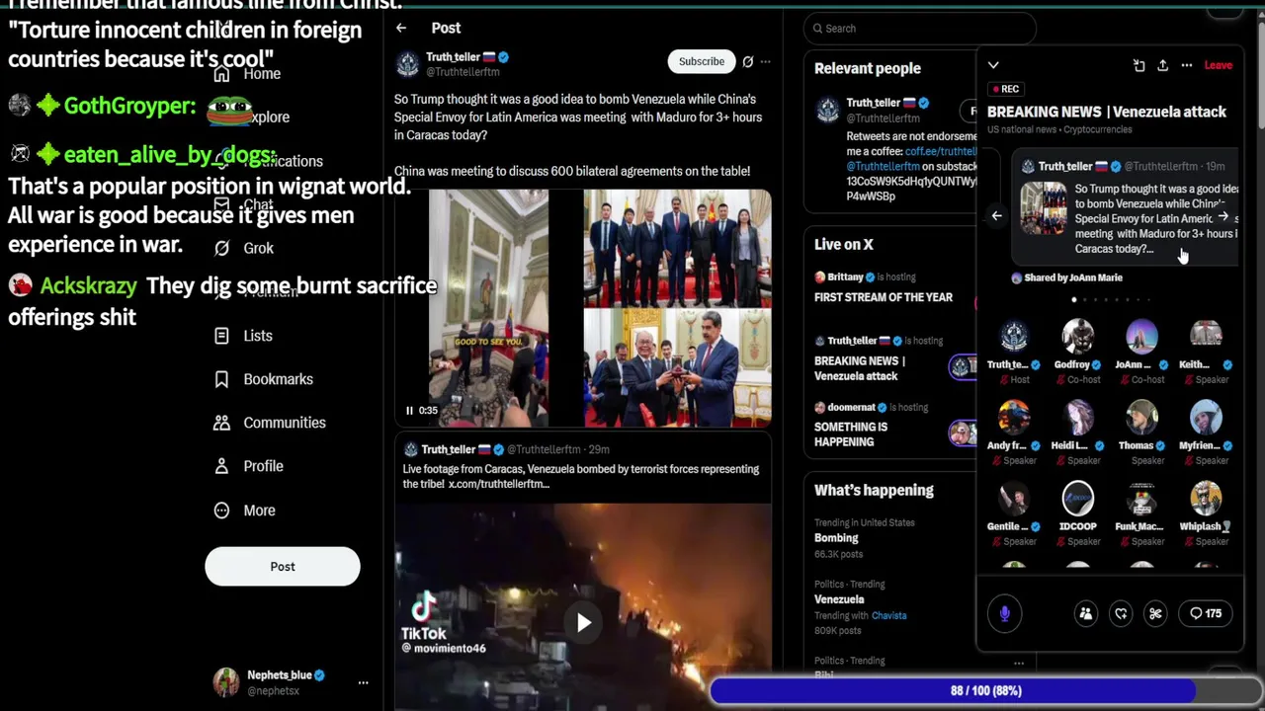The height and width of the screenshot is (711, 1265).
Task: Open the account menu dots beside Nephets_blue
Action: [363, 682]
